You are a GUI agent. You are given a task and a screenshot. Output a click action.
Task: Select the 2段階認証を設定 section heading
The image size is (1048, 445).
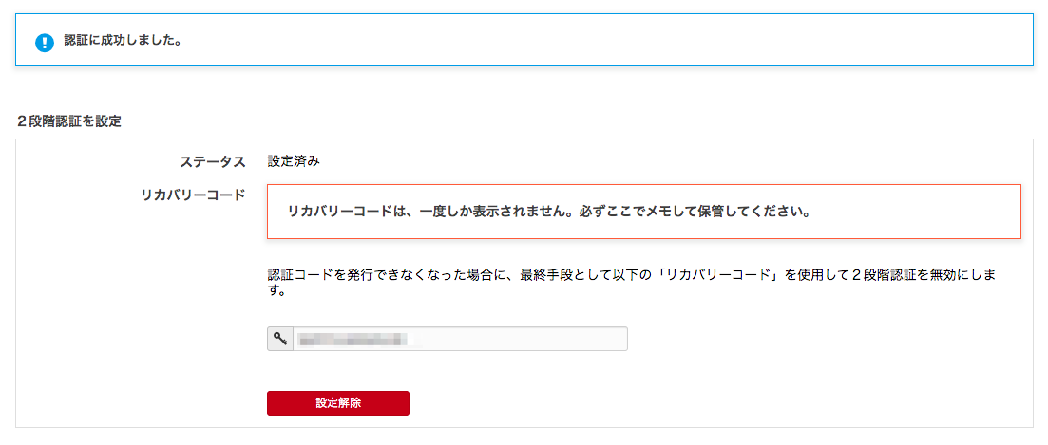tap(68, 121)
